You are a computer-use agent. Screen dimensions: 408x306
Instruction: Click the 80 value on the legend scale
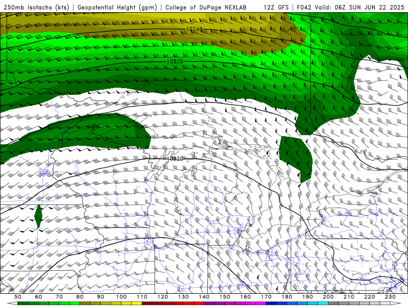point(80,297)
